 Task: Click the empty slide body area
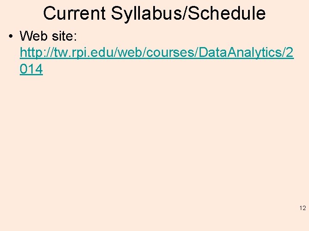tap(154, 141)
